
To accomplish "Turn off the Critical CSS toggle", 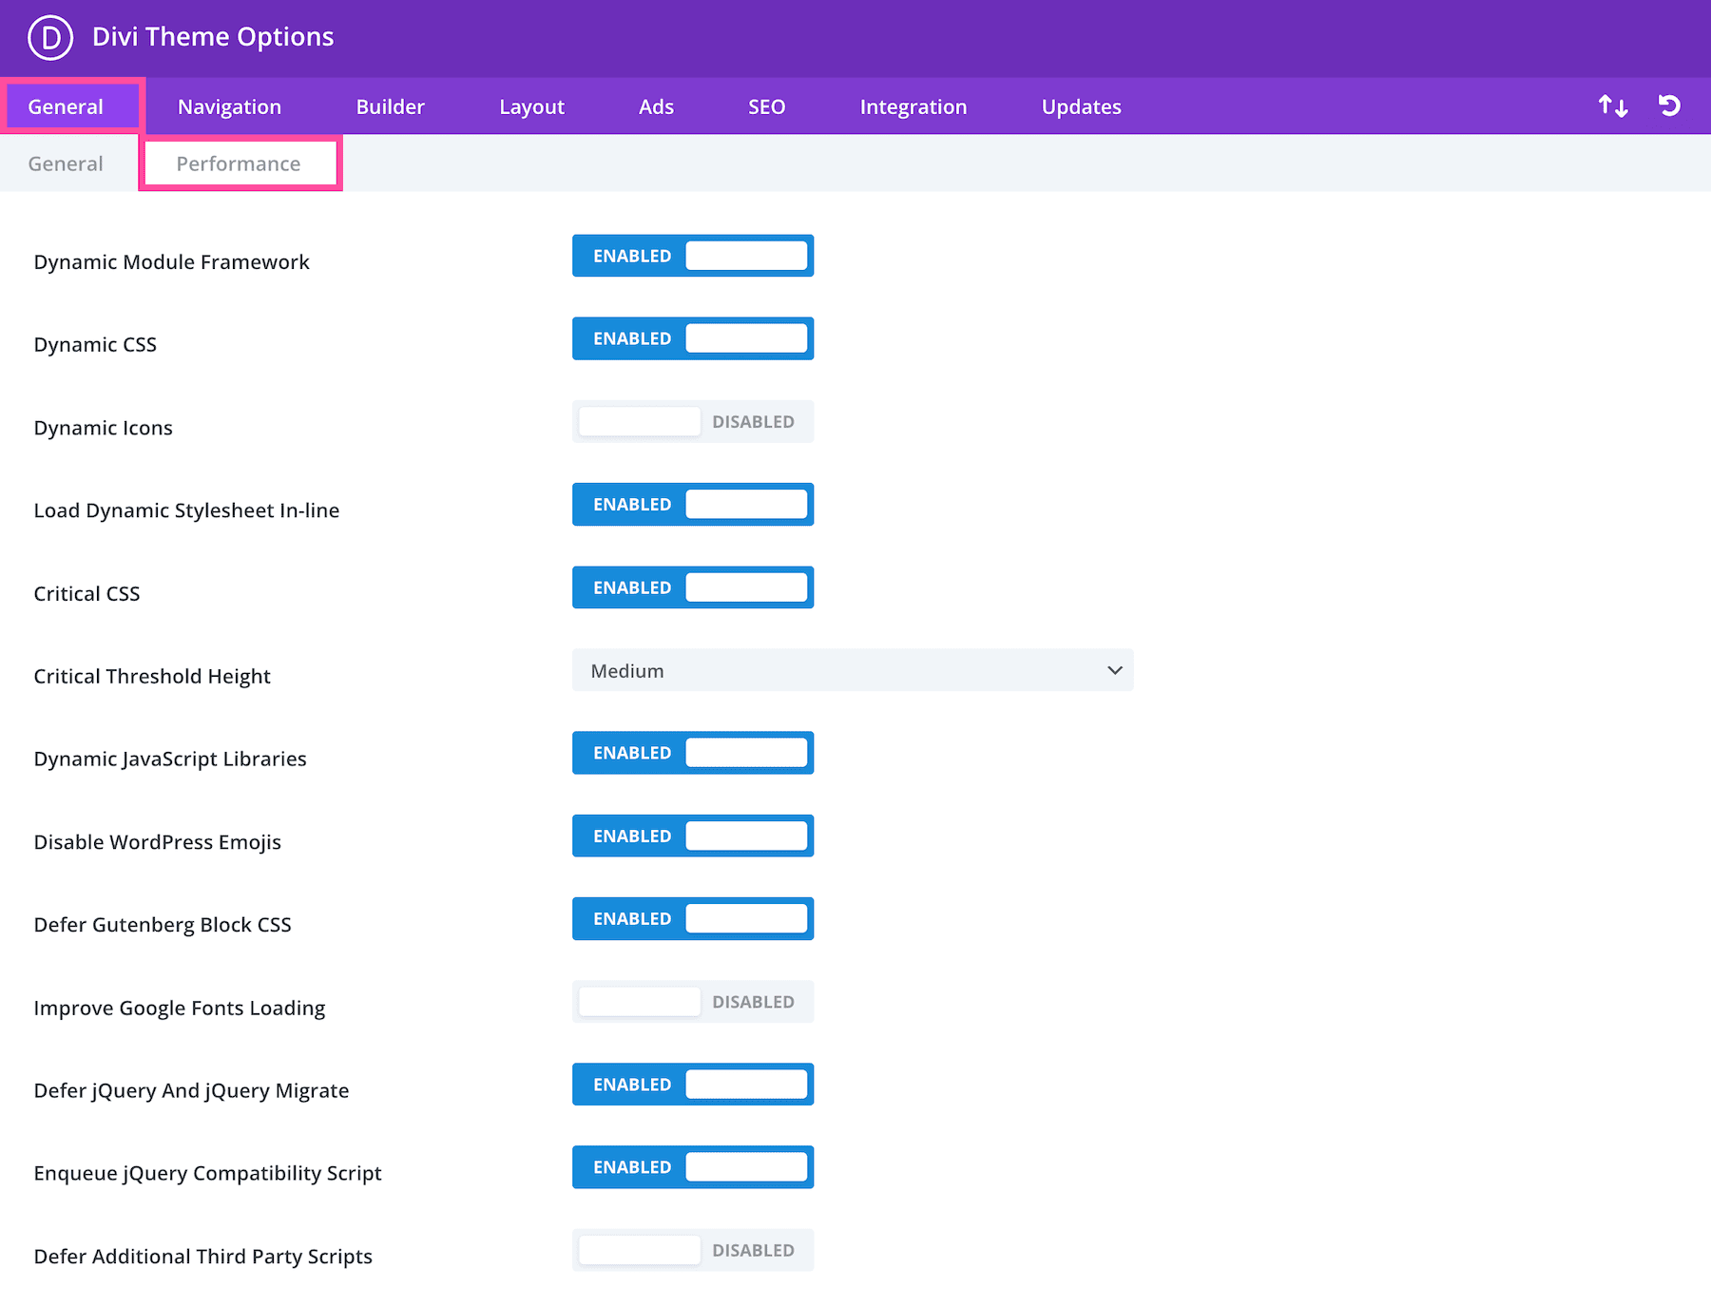I will click(x=692, y=587).
